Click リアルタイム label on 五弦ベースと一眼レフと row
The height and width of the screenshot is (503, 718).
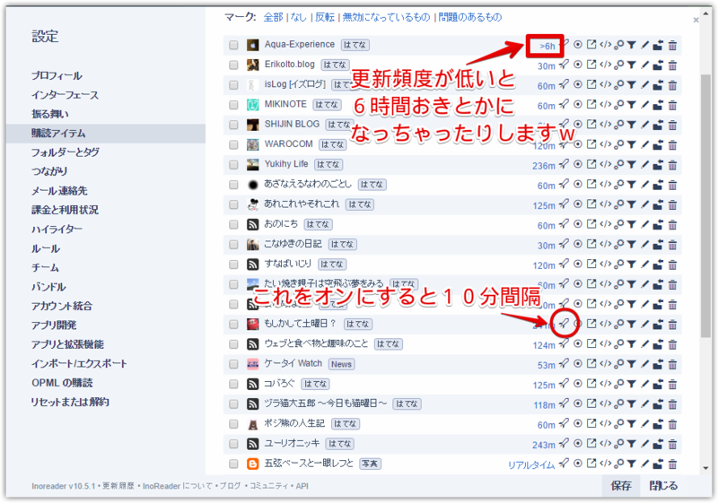531,465
